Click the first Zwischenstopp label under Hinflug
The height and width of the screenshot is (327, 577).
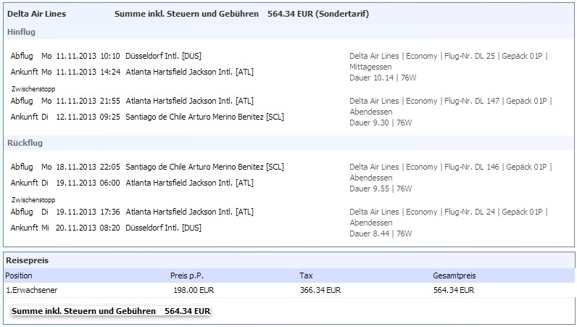(33, 88)
